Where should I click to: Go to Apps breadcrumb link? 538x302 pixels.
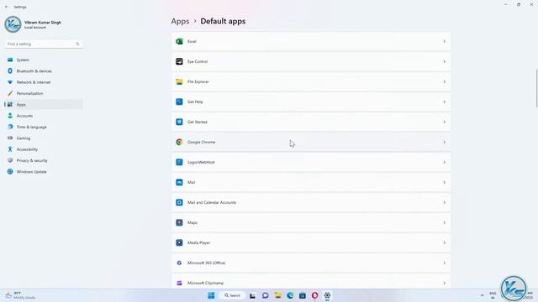(180, 21)
